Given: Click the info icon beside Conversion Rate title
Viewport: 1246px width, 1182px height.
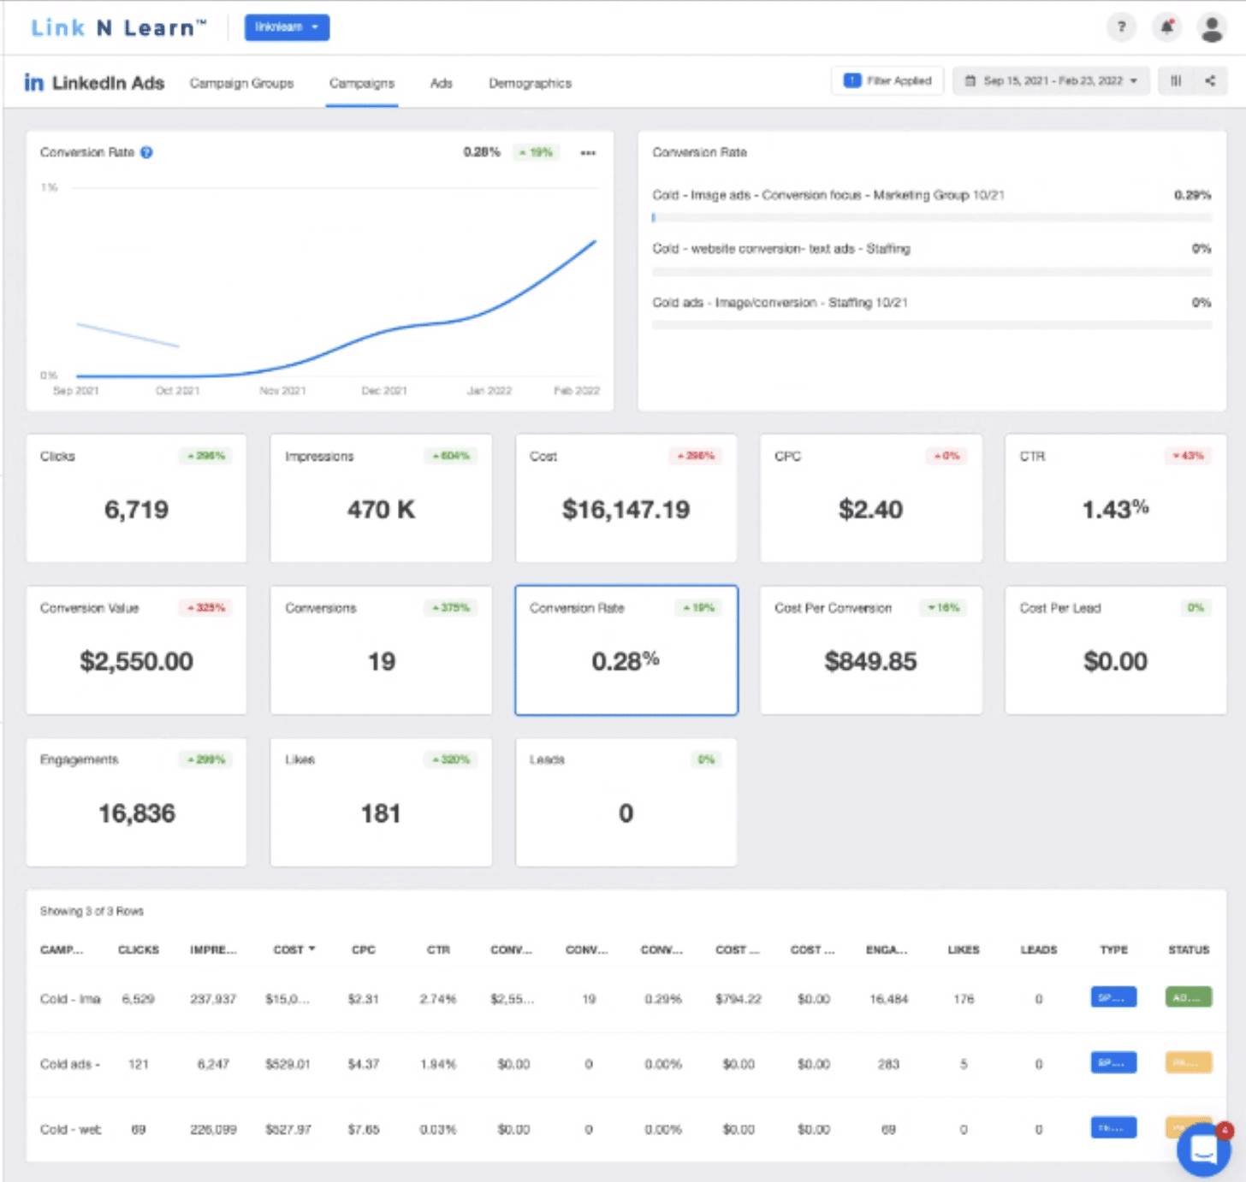Looking at the screenshot, I should click(146, 152).
